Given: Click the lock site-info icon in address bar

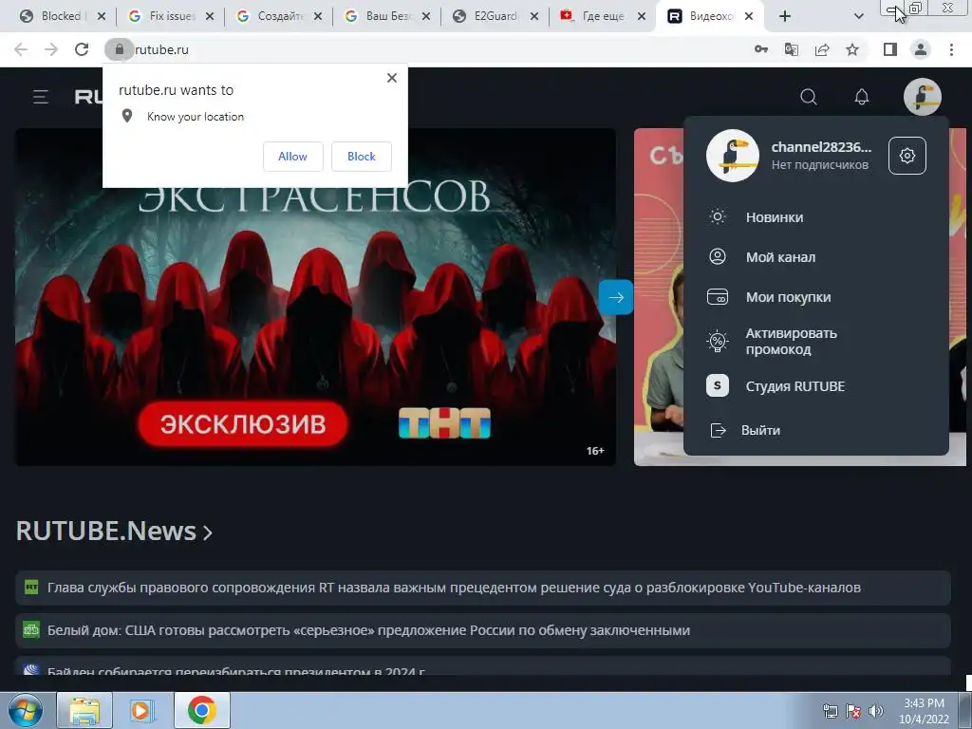Looking at the screenshot, I should (119, 49).
